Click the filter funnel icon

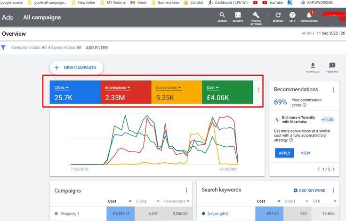click(x=3, y=47)
